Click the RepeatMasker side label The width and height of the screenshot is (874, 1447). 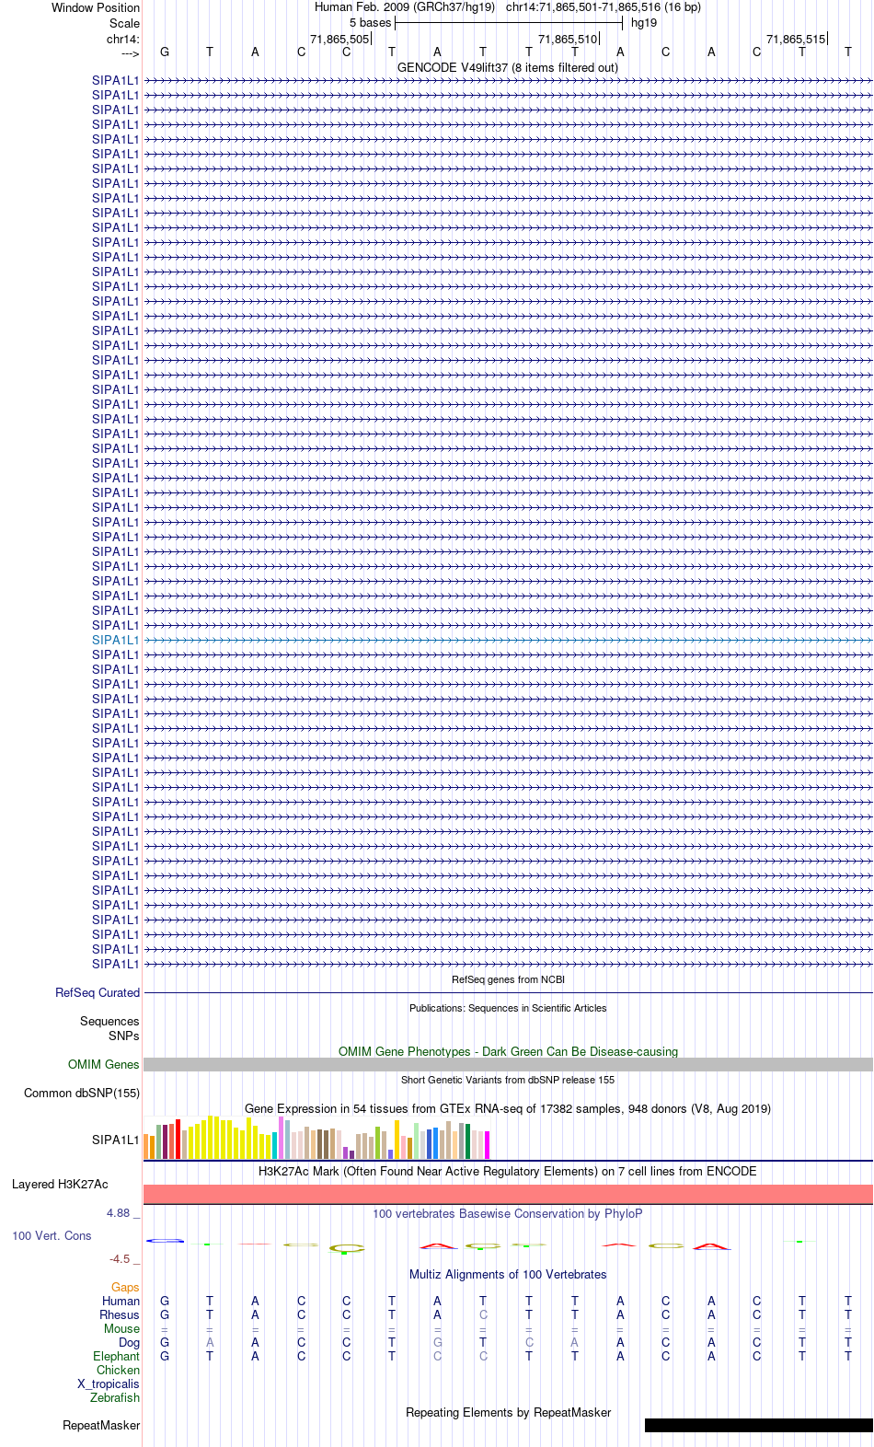[101, 1425]
